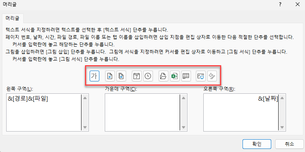Viewport: 305px width, 152px height.
Task: Click the &[날짜] text
Action: (268, 99)
